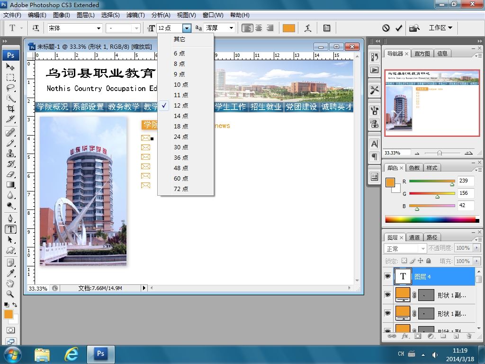Create a new layer
This screenshot has width=485, height=364.
point(456,336)
